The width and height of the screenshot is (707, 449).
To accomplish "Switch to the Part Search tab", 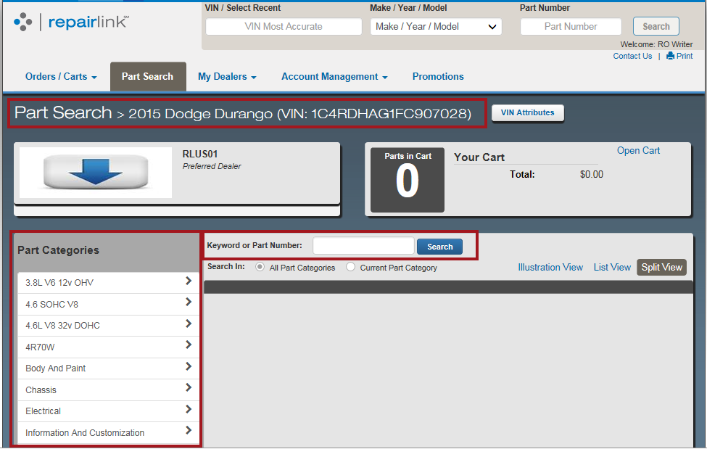I will [x=148, y=76].
